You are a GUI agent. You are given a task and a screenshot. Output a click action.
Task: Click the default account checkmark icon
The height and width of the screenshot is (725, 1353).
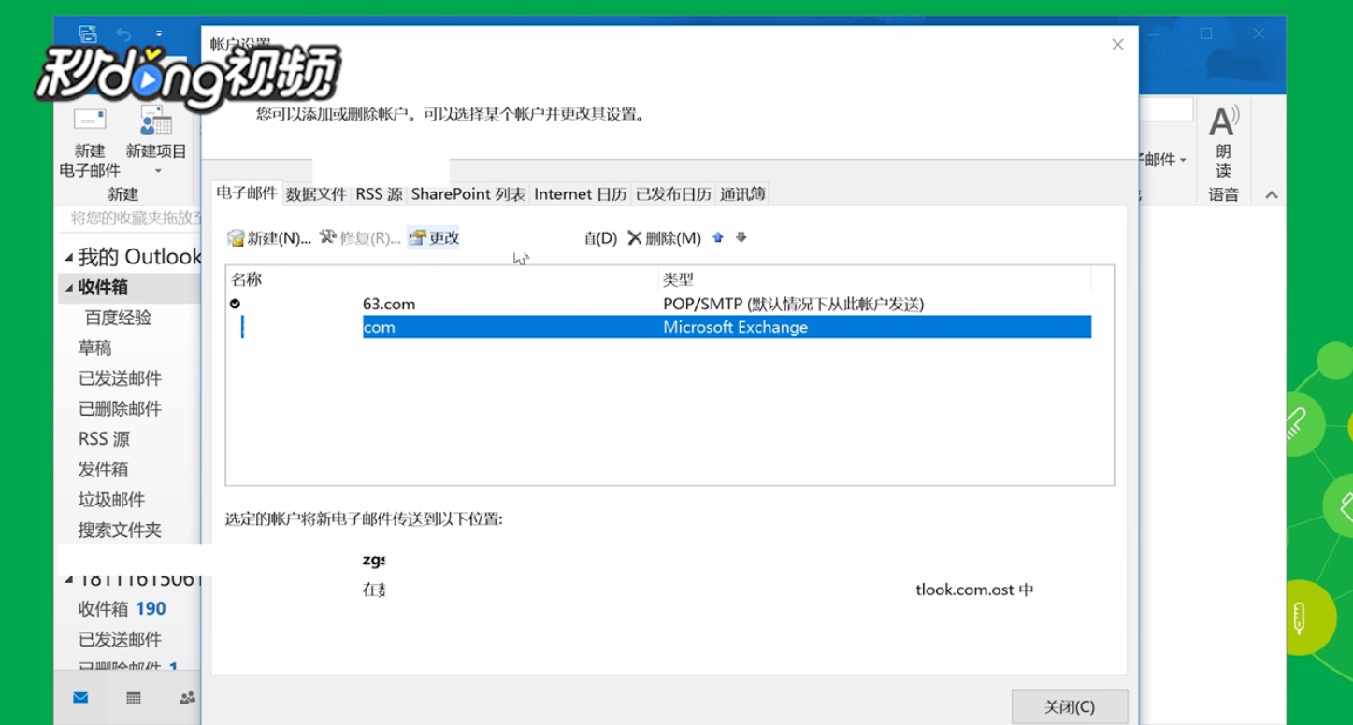235,304
